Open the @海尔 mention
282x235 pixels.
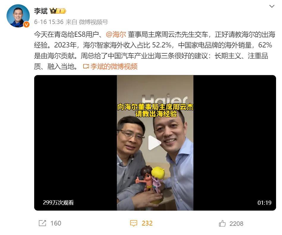click(116, 34)
